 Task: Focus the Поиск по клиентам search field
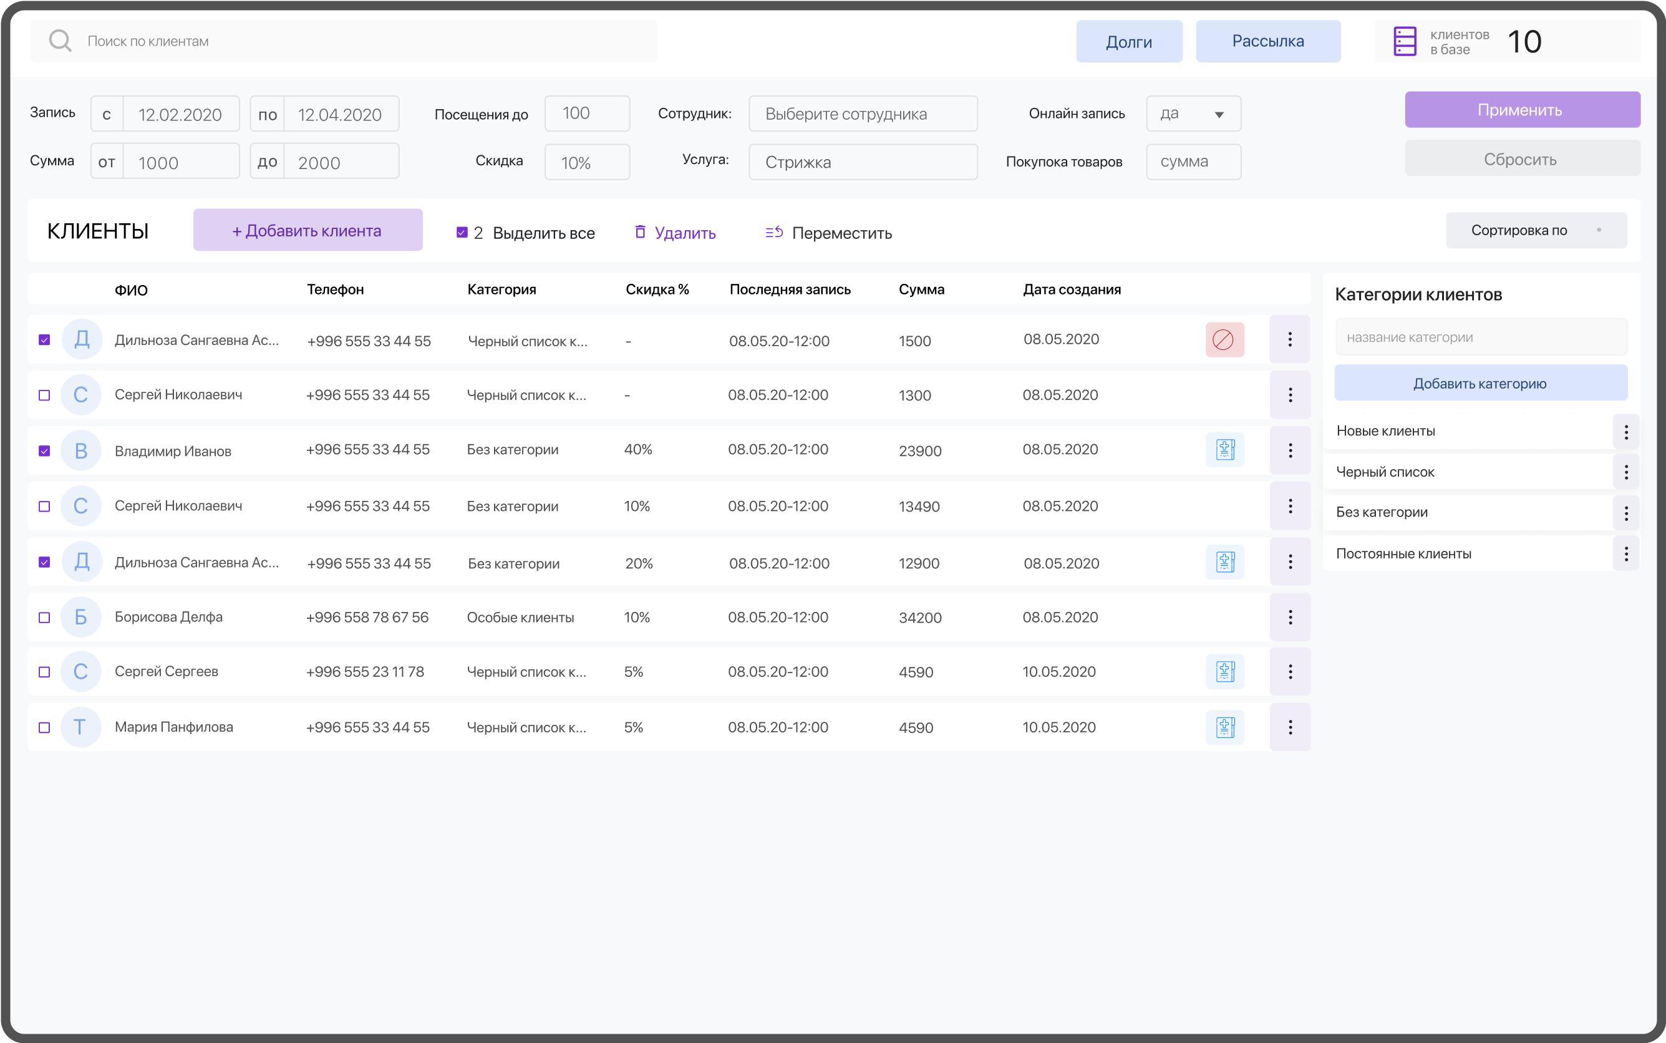(344, 41)
